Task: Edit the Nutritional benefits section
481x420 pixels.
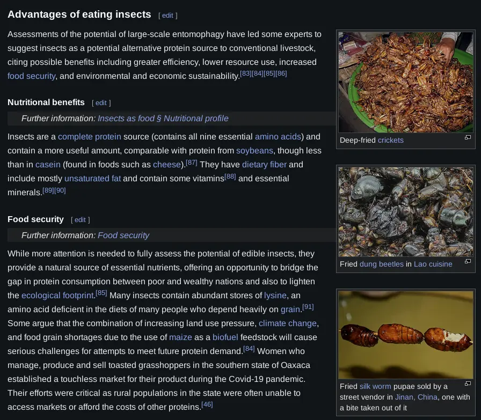Action: point(101,102)
